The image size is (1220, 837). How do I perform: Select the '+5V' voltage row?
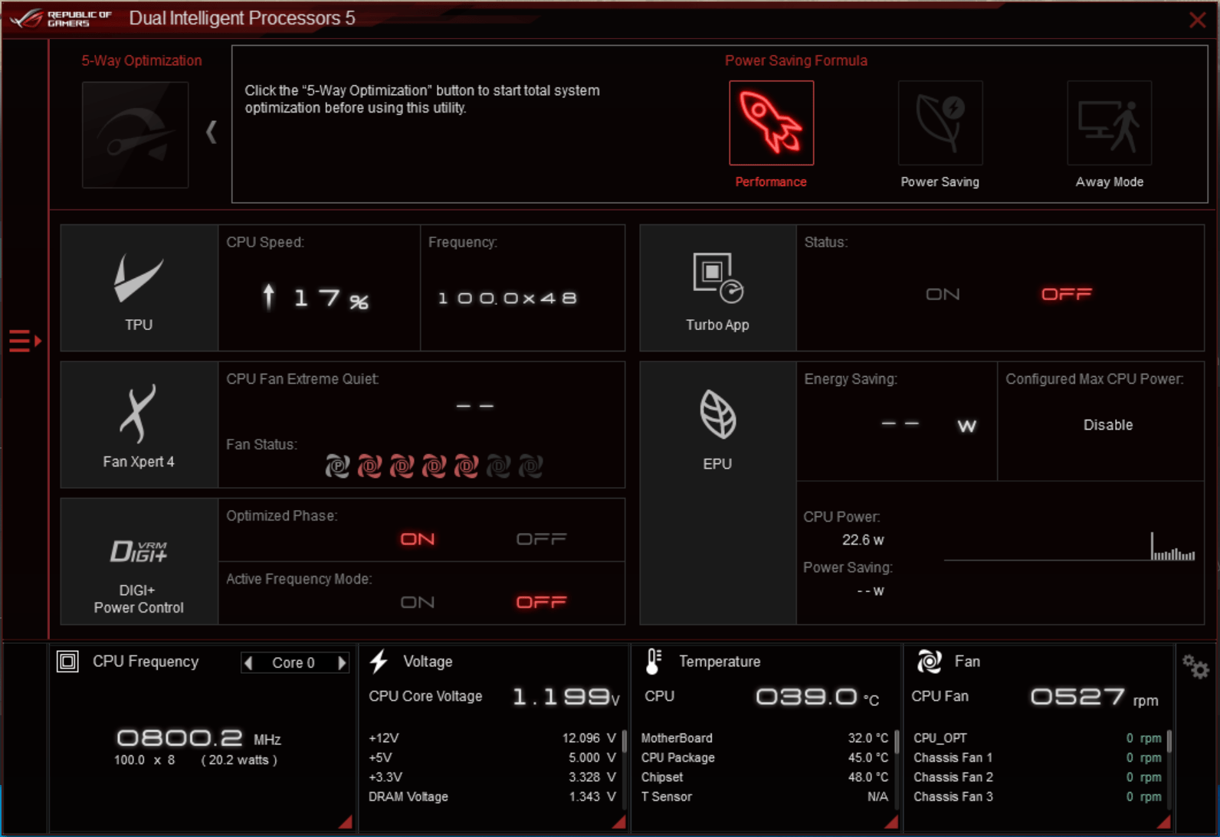[x=493, y=757]
